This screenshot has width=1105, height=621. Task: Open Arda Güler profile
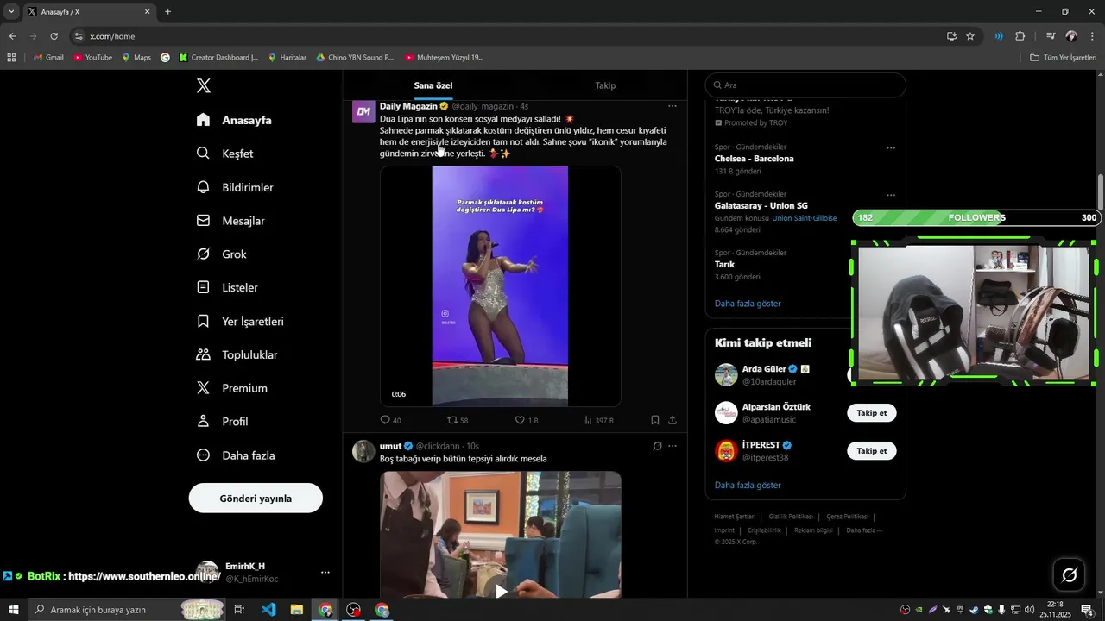(x=764, y=369)
